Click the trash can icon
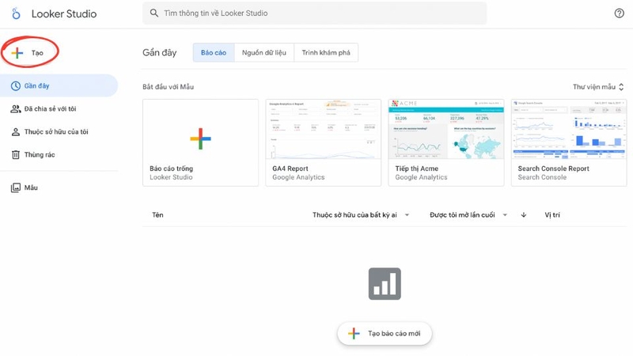This screenshot has height=356, width=633. click(x=15, y=154)
